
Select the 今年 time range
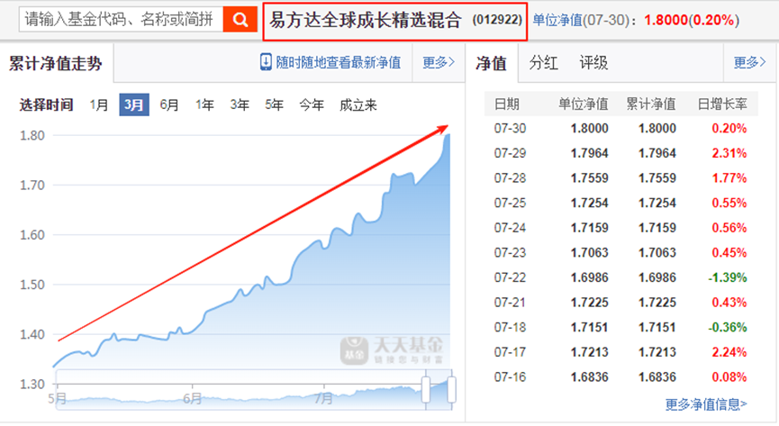coord(312,104)
